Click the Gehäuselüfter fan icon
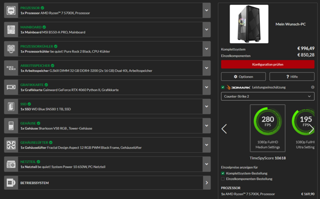This screenshot has height=199, width=320. 11,145
